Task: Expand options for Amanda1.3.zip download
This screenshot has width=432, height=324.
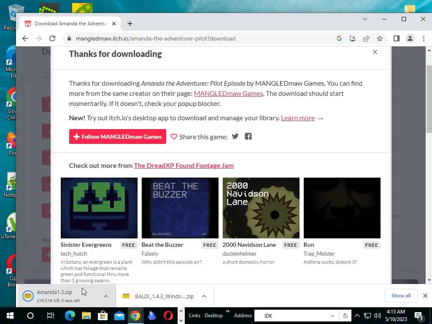Action: (106, 296)
